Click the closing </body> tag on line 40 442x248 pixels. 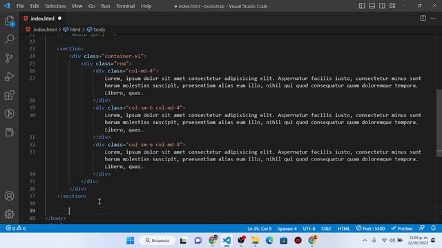pyautogui.click(x=55, y=218)
